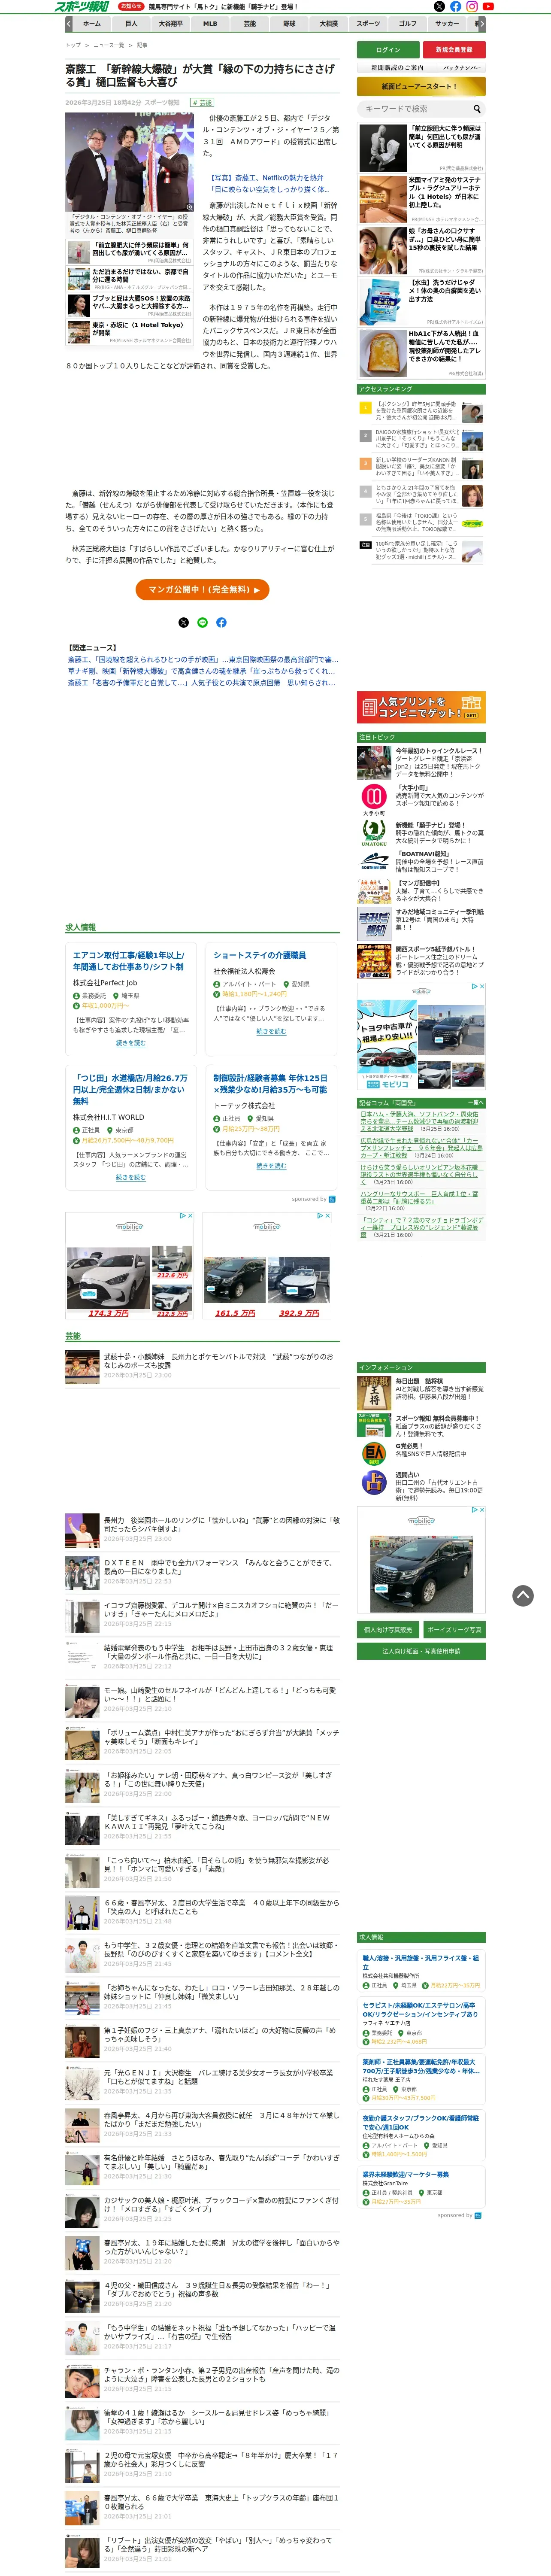Open the 記者コラム 一覧へ link
This screenshot has height=2576, width=551.
point(476,1103)
